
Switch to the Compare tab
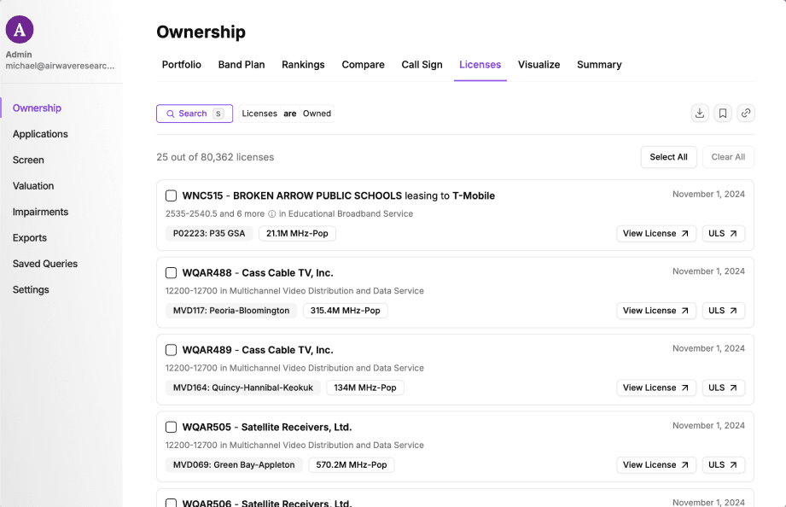[363, 65]
